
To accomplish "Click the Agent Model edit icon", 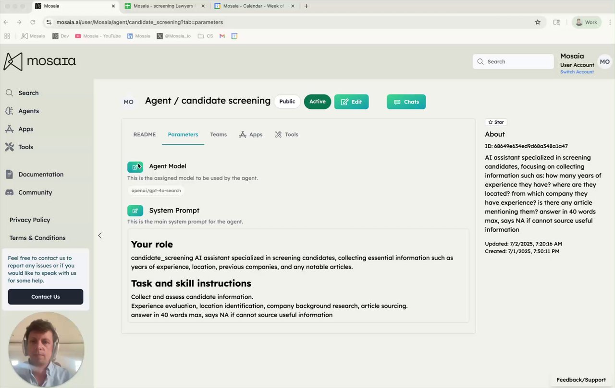I will coord(135,167).
